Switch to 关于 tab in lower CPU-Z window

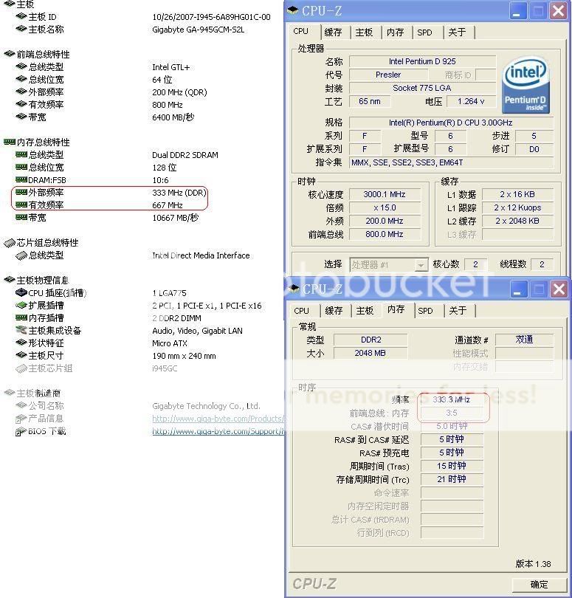tap(458, 311)
